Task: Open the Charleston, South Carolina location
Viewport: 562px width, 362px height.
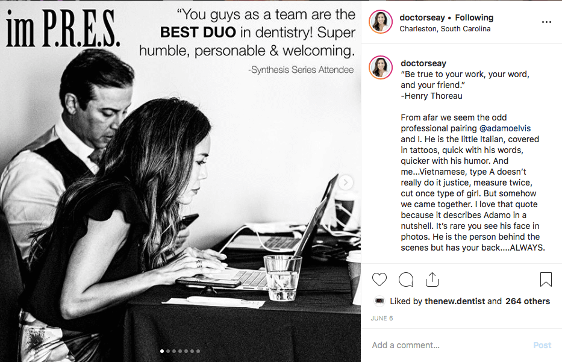Action: [445, 29]
